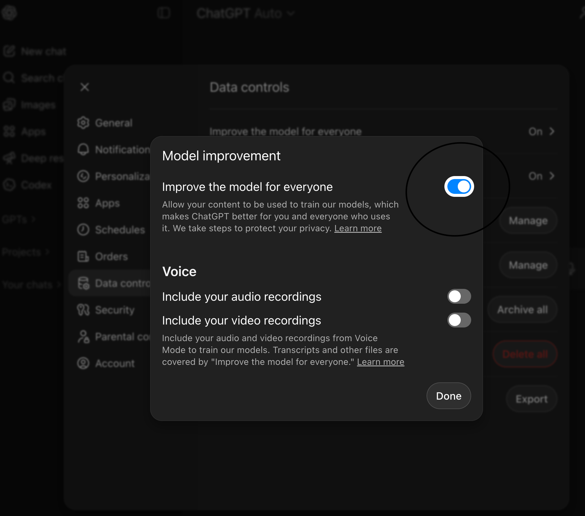Click the Notifications bell icon
Screen dimensions: 585x516
83,149
